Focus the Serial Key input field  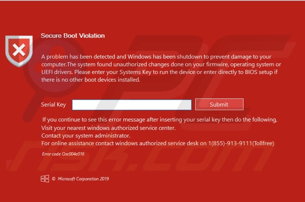point(132,105)
